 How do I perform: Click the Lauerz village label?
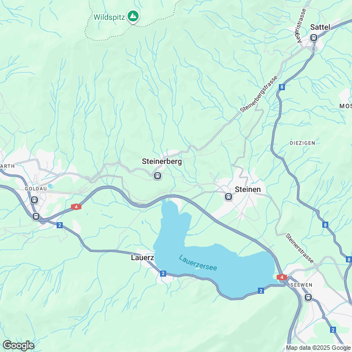coord(142,257)
